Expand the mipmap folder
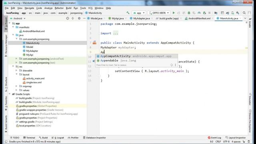Screen dimensions: 256x144 (x=16, y=86)
